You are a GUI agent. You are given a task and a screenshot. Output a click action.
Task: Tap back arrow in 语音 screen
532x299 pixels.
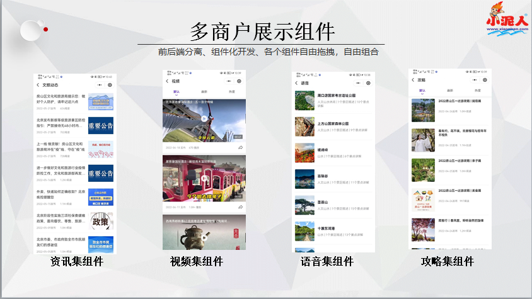click(296, 82)
